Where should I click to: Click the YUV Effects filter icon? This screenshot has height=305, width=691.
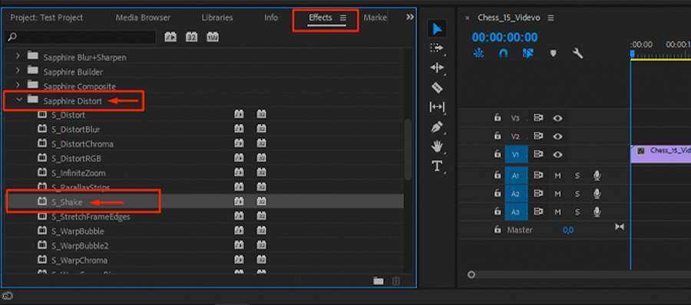pyautogui.click(x=213, y=37)
